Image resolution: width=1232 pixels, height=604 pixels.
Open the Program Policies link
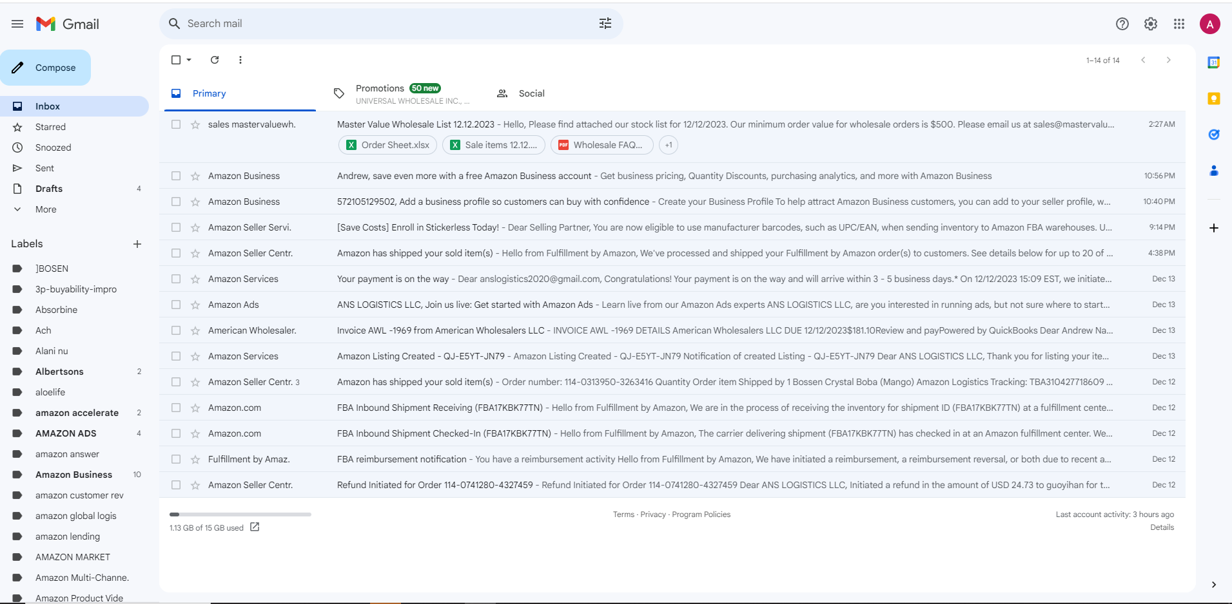pyautogui.click(x=701, y=514)
